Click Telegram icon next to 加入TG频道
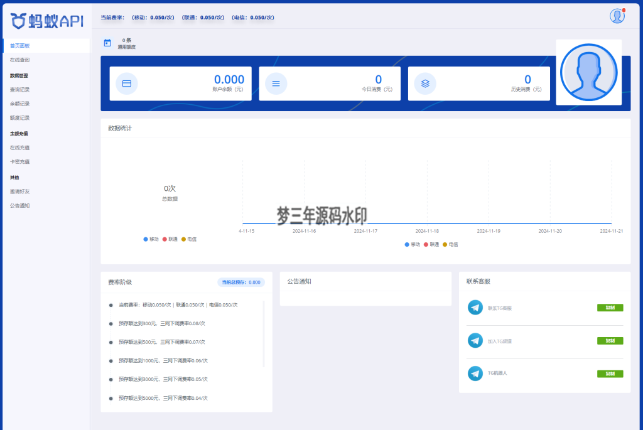 click(x=475, y=341)
